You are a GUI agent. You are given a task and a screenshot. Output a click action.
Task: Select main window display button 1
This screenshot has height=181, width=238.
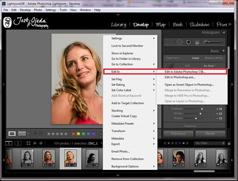click(9, 143)
